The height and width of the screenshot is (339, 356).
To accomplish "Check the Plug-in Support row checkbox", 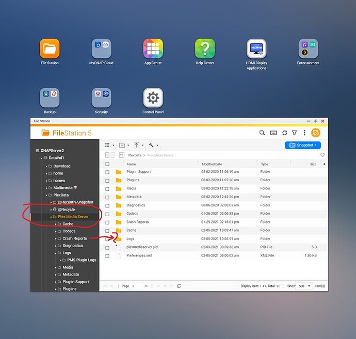I will (x=107, y=172).
